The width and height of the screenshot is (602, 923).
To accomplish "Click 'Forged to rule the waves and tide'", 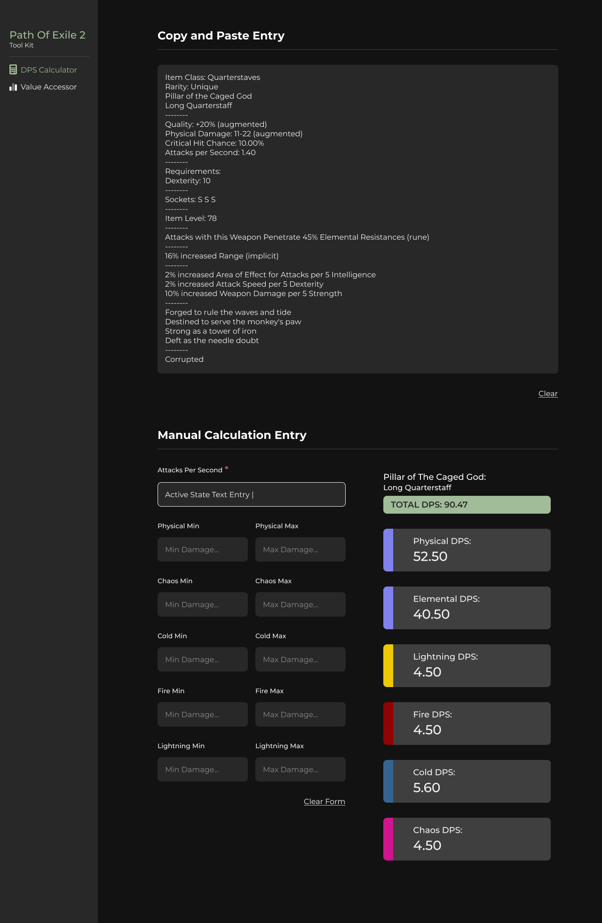I will click(x=228, y=312).
